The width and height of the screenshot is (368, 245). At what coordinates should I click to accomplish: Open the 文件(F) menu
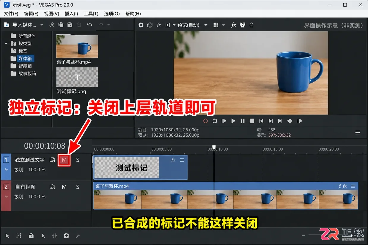pos(11,14)
